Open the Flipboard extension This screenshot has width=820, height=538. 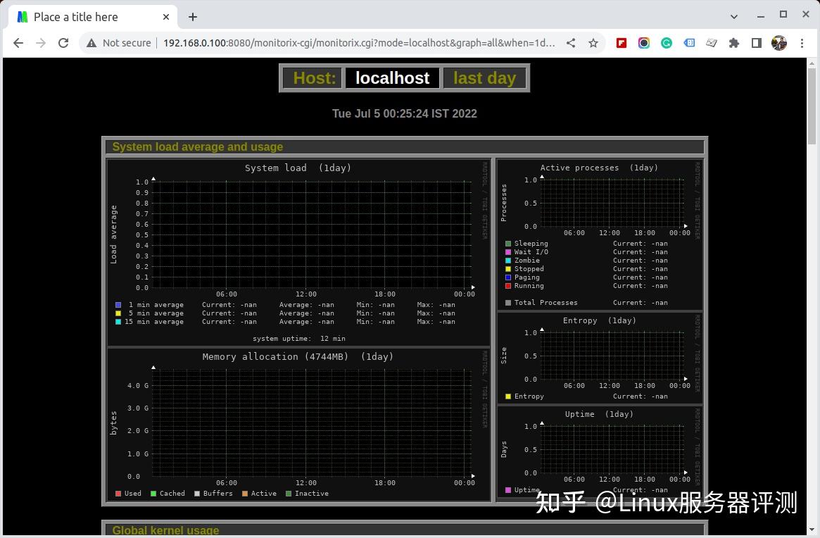tap(622, 43)
